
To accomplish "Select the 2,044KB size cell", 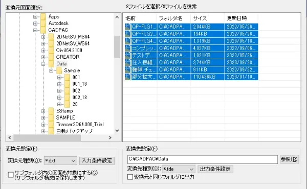I will coord(208,27).
